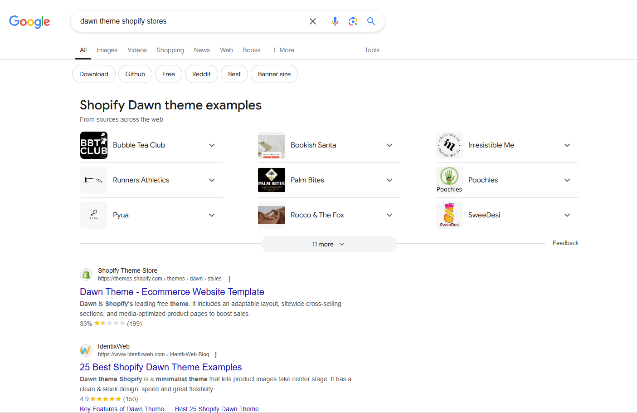Expand Bookish Santa entry chevron
The height and width of the screenshot is (413, 637).
(x=389, y=145)
